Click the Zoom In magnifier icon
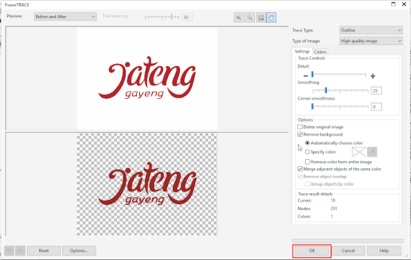Viewport: 411px width, 260px height. pos(238,17)
